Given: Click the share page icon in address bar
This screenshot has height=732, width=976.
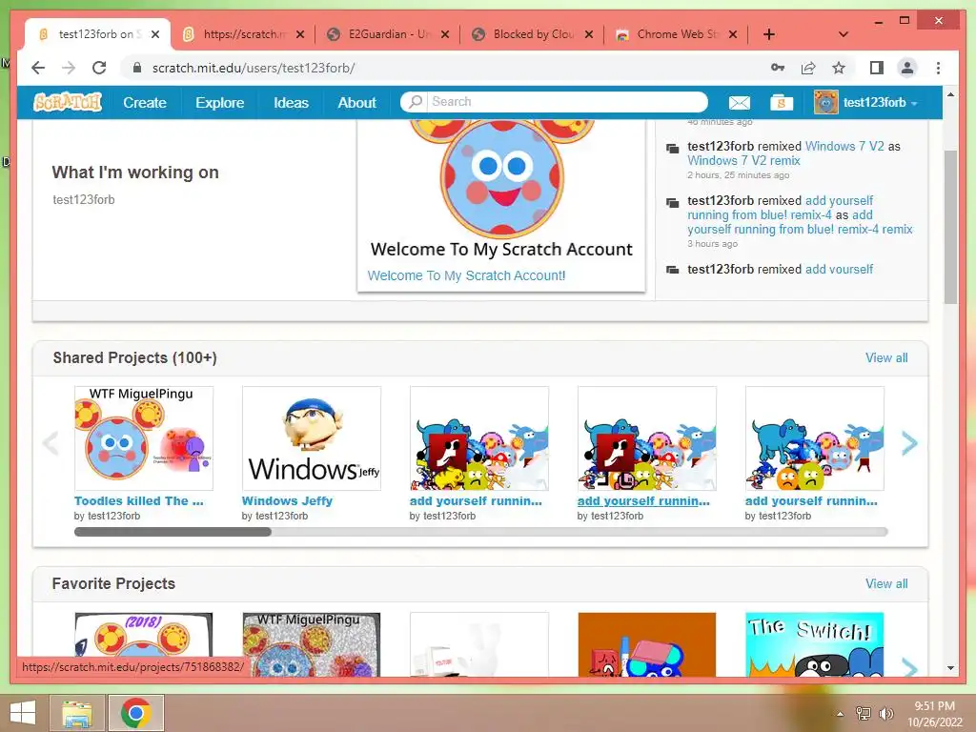Looking at the screenshot, I should coord(808,68).
